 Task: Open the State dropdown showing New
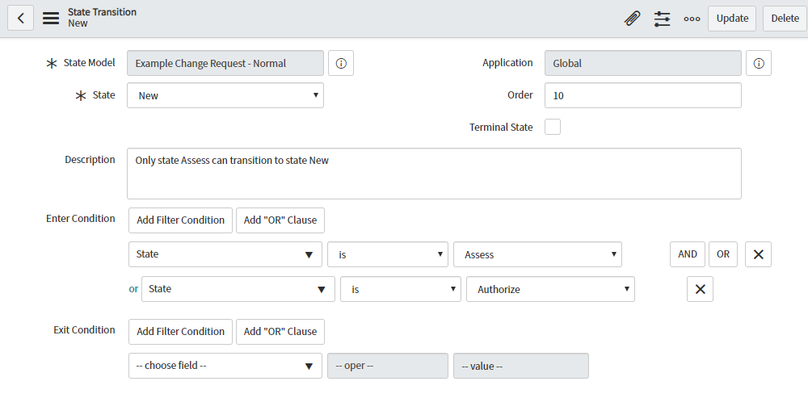click(225, 95)
